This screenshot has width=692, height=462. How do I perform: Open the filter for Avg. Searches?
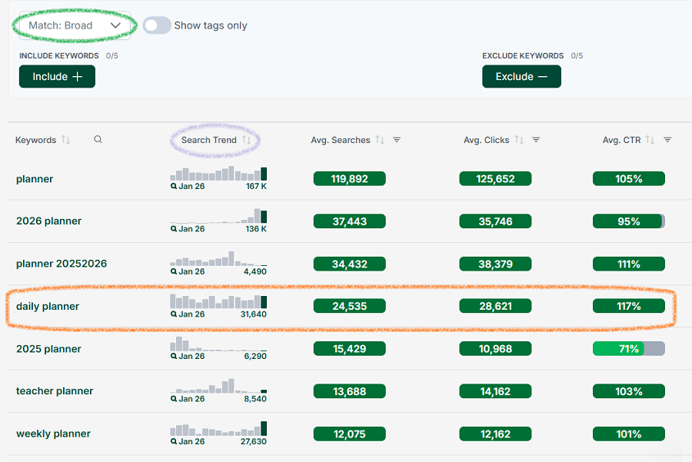397,140
